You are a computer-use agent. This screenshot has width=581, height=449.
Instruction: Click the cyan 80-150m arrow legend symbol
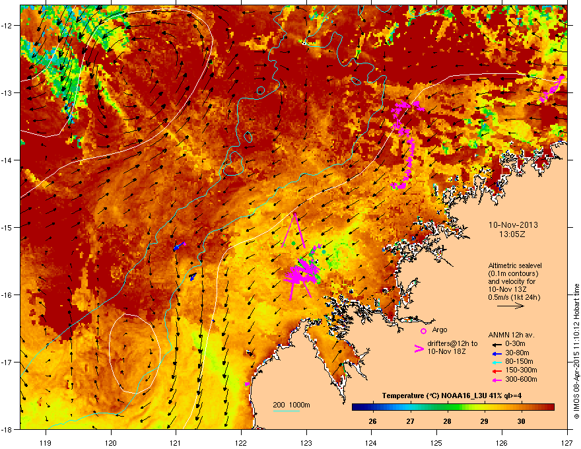pos(496,362)
